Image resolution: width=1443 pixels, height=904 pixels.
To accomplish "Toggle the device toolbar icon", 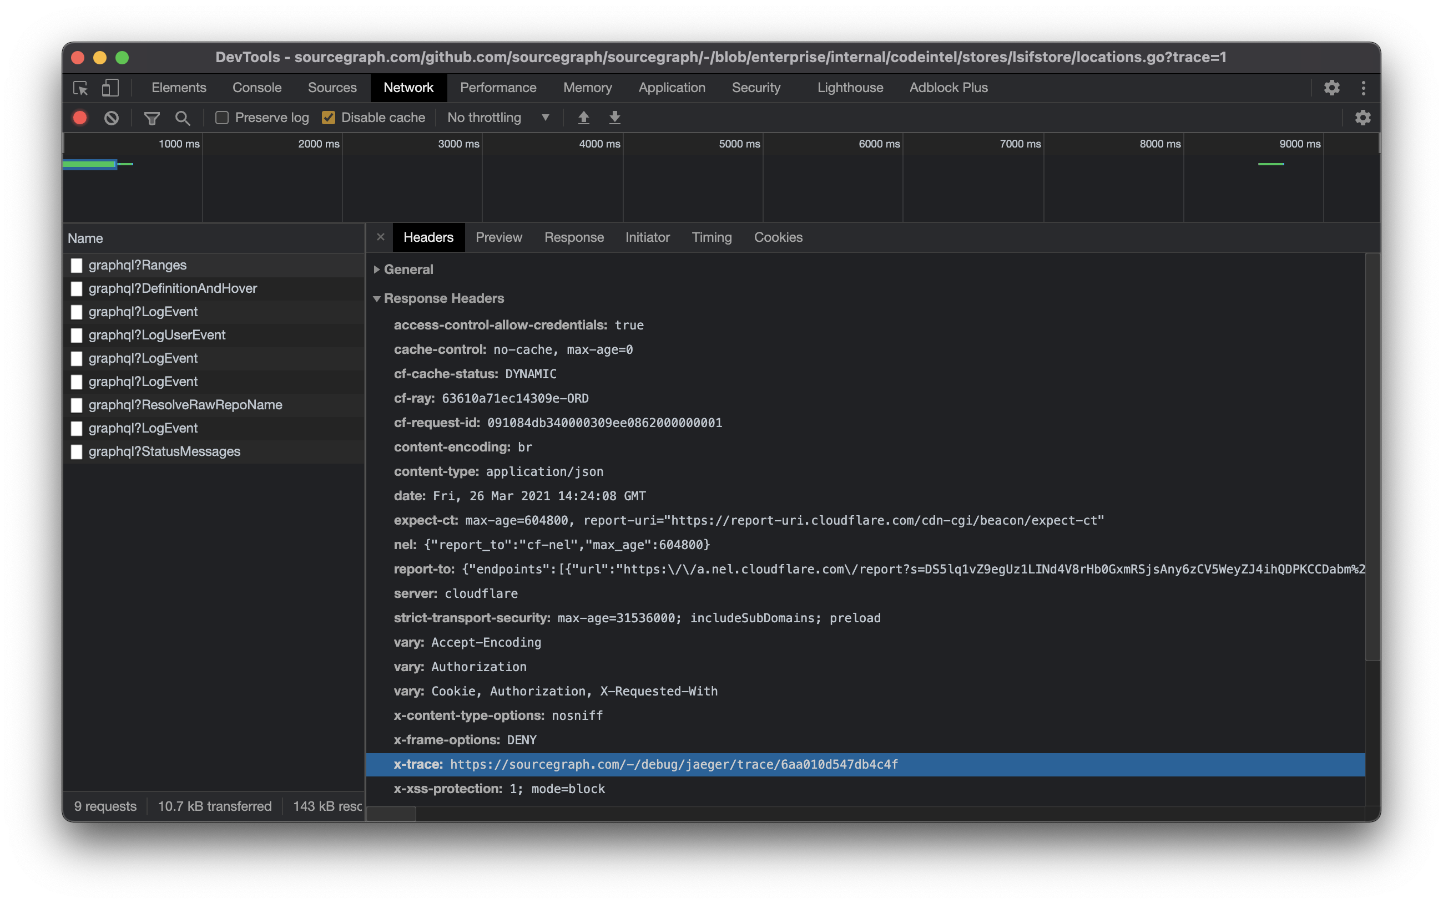I will click(x=110, y=88).
